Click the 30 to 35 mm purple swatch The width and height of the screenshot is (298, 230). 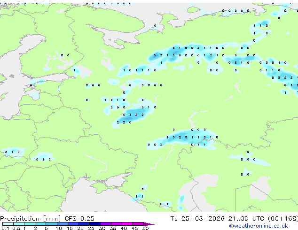tap(106, 224)
